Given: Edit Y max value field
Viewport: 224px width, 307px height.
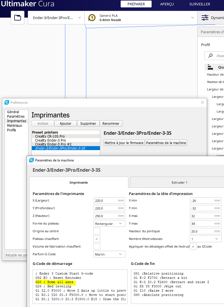Looking at the screenshot, I should (x=206, y=223).
